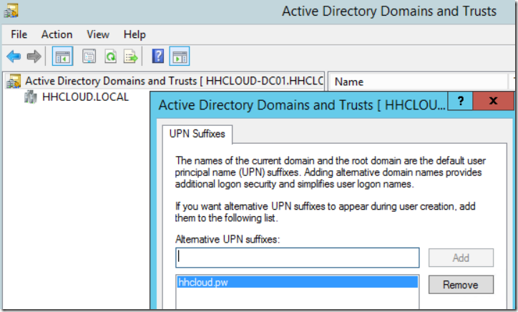Click the Remove button
The height and width of the screenshot is (312, 518).
pos(461,285)
